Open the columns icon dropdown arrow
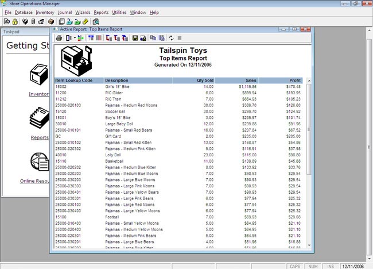The height and width of the screenshot is (269, 373). (75, 38)
